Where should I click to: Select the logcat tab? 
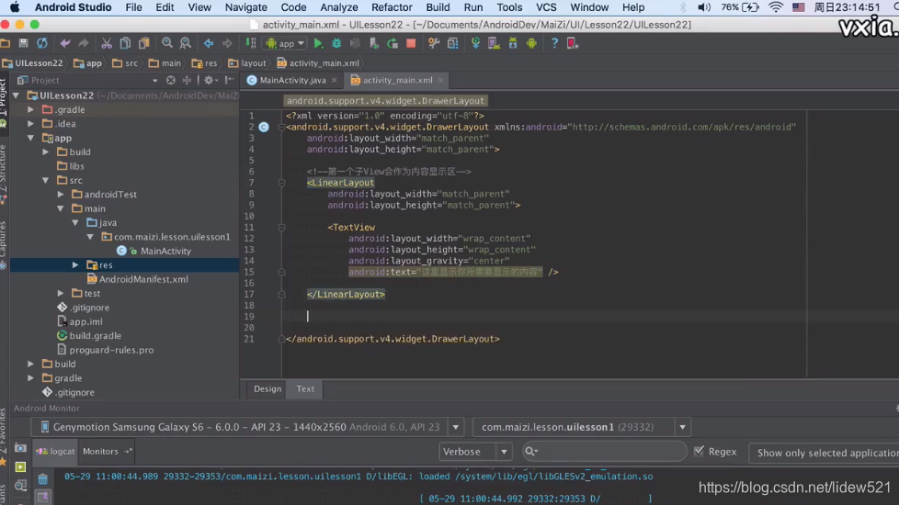[56, 451]
